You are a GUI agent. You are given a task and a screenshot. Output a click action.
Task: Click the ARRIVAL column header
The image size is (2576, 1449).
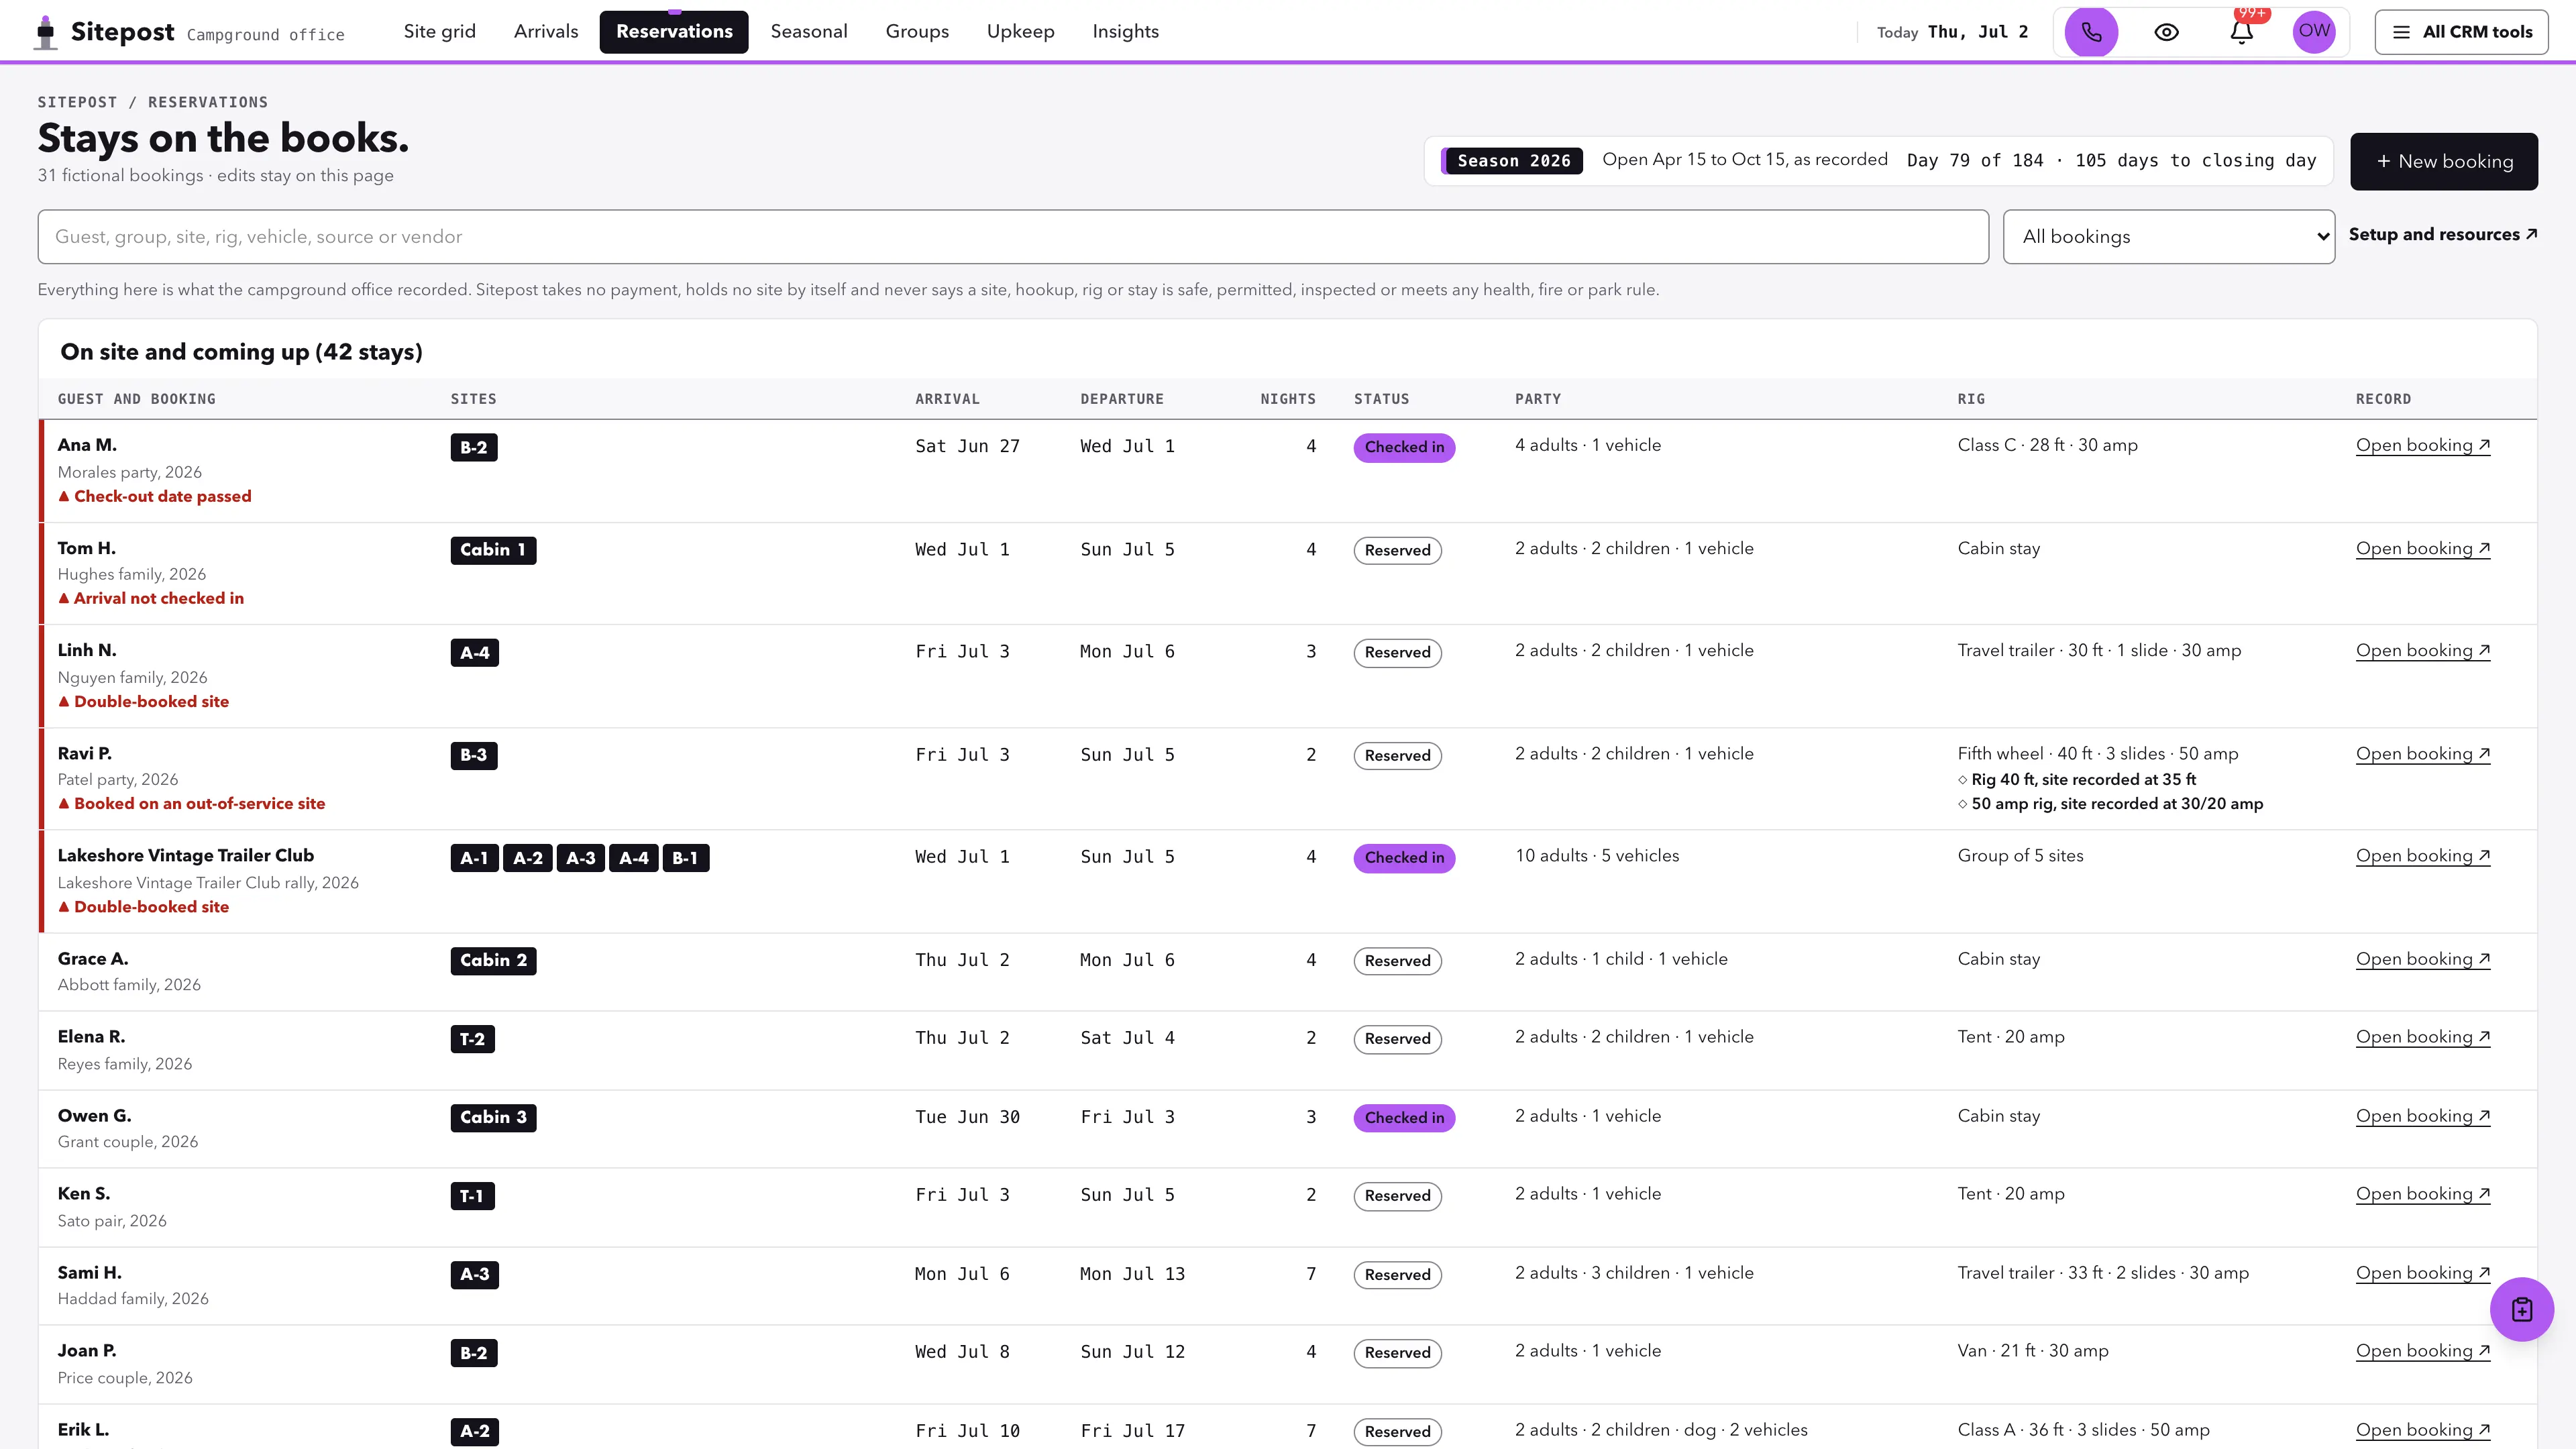(x=947, y=399)
